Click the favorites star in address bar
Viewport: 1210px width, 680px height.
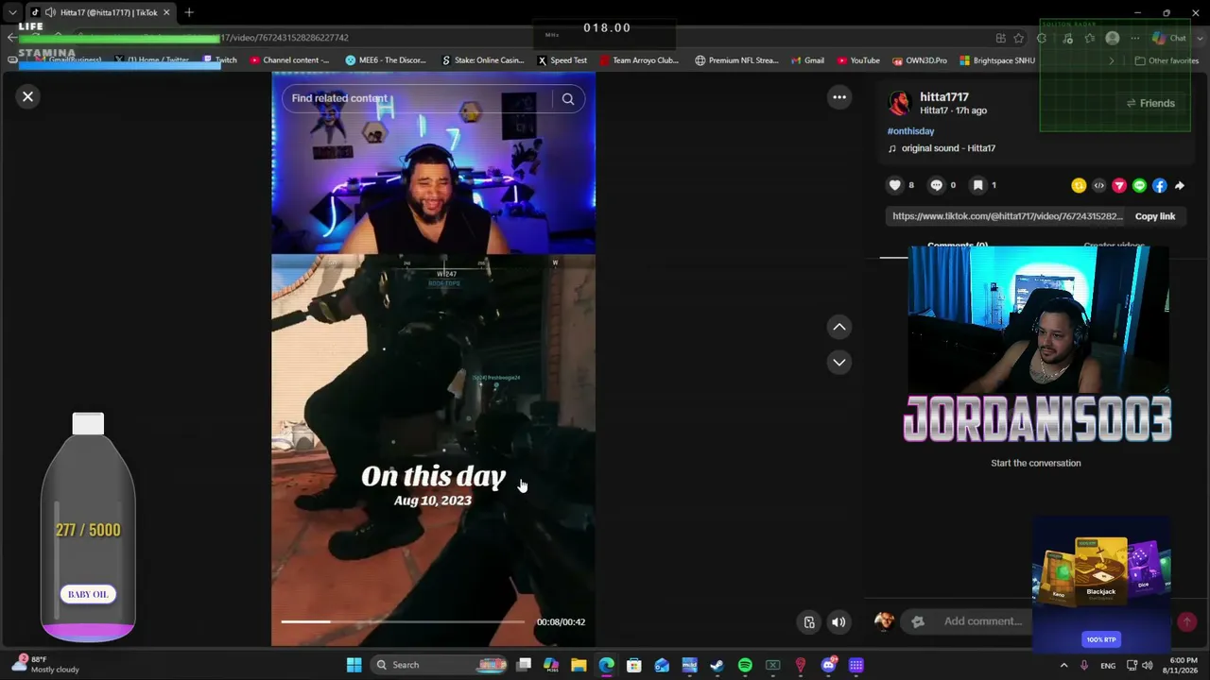point(1018,38)
